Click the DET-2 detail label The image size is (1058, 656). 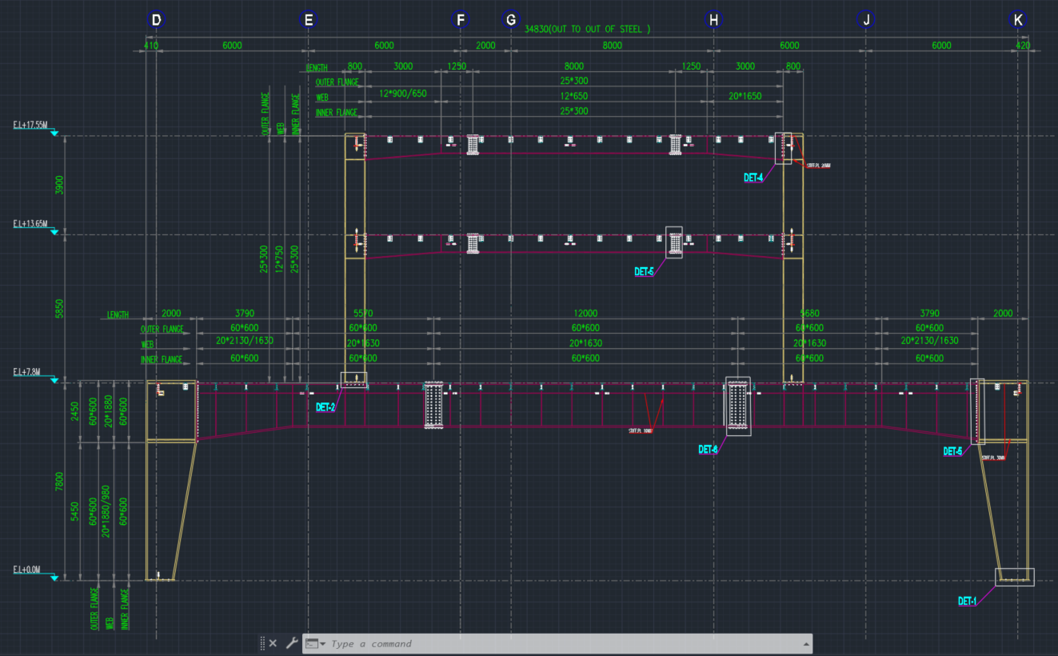[x=325, y=407]
